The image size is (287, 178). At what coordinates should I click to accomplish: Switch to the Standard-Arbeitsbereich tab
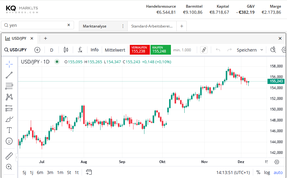tap(152, 26)
